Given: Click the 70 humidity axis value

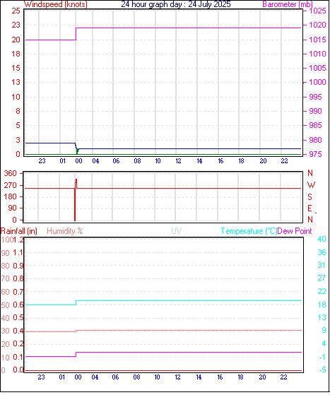Looking at the screenshot, I should [x=5, y=278].
